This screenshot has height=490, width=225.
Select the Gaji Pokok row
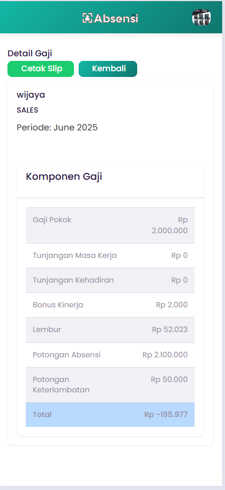pos(110,225)
